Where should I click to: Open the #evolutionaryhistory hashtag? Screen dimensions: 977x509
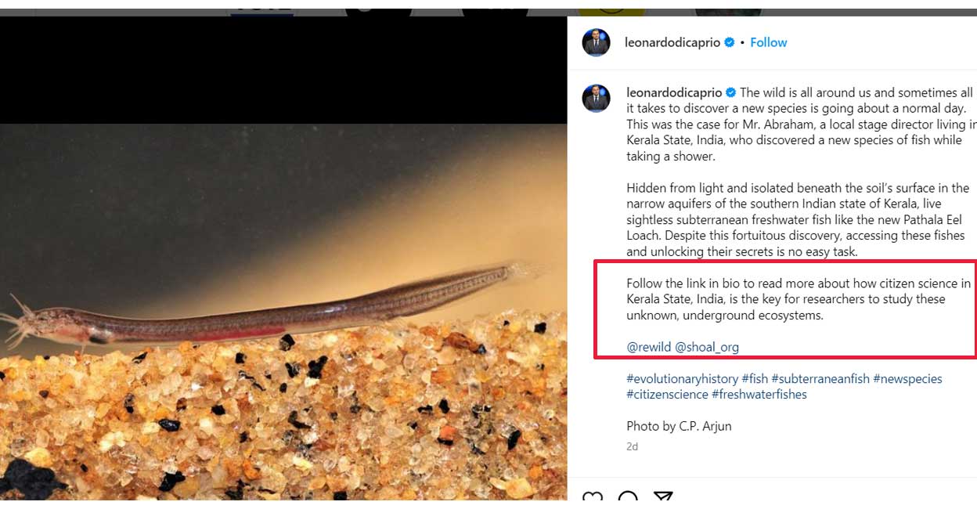682,379
